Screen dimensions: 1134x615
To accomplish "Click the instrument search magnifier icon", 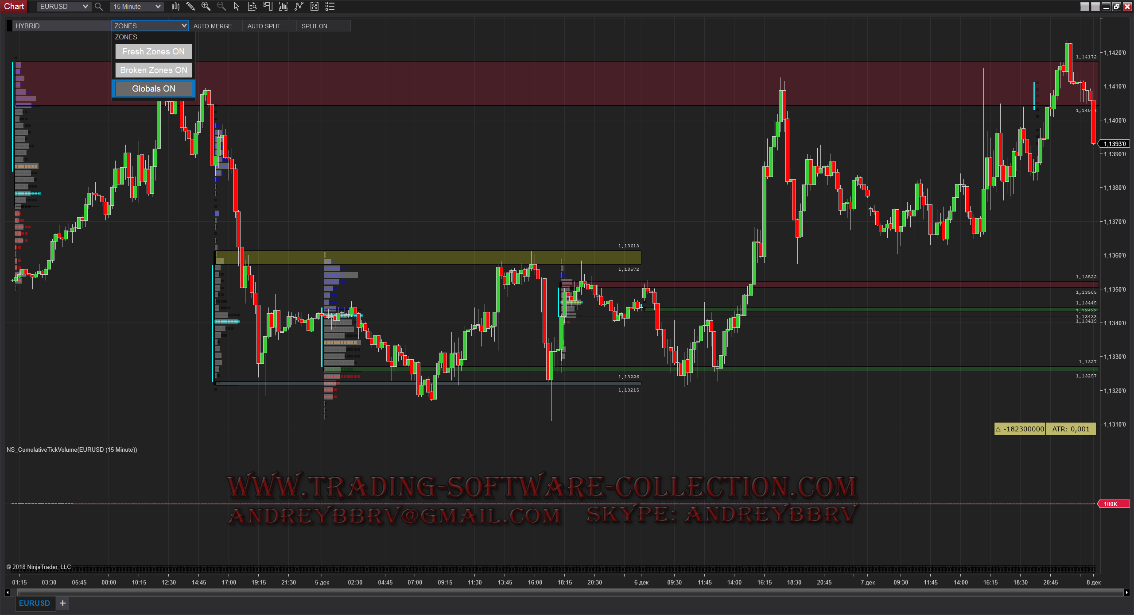I will tap(99, 7).
